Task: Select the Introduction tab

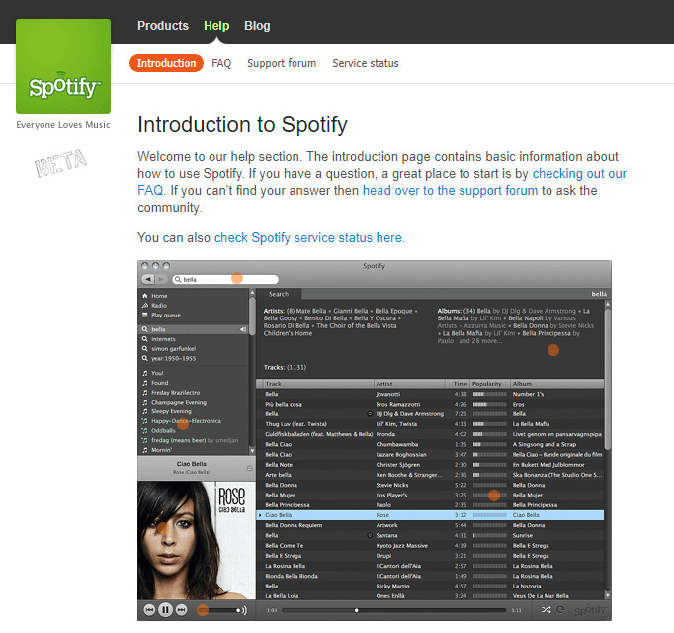Action: tap(166, 63)
